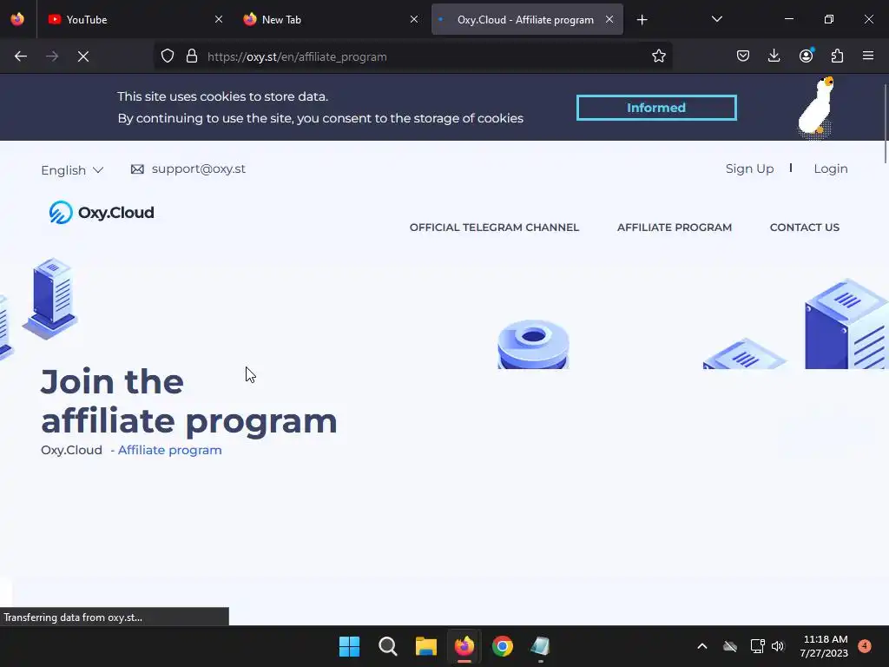Switch to the YouTube tab
The width and height of the screenshot is (889, 667).
(135, 19)
